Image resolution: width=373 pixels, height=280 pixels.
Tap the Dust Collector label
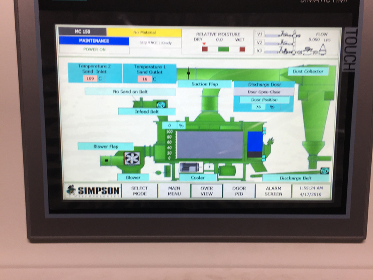(308, 71)
